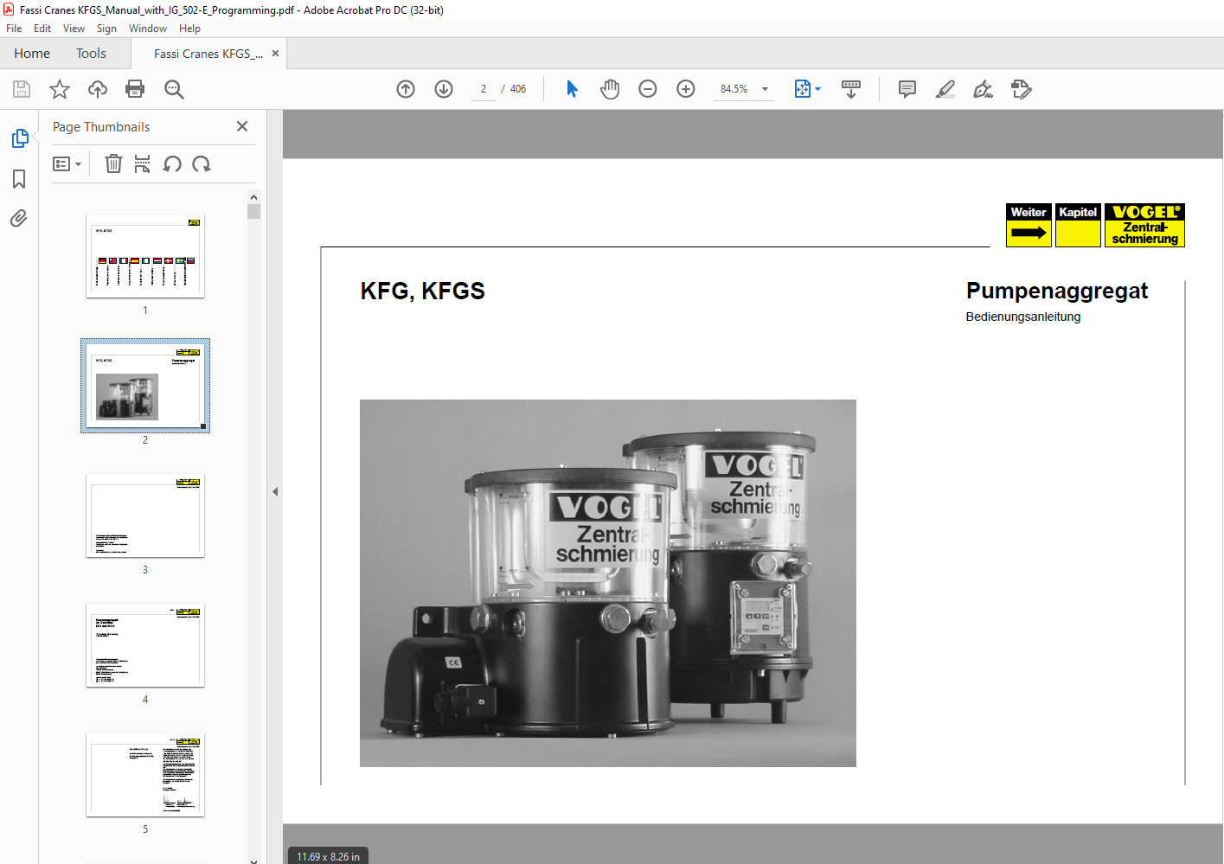Select page 2 thumbnail
This screenshot has height=864, width=1224.
click(x=145, y=386)
